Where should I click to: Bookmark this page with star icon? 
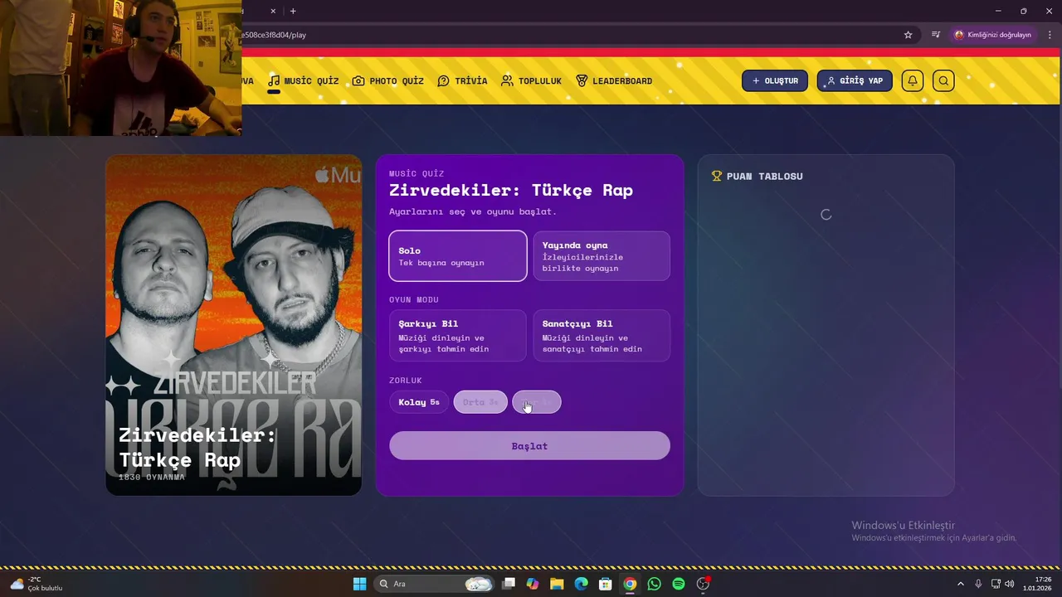[909, 35]
